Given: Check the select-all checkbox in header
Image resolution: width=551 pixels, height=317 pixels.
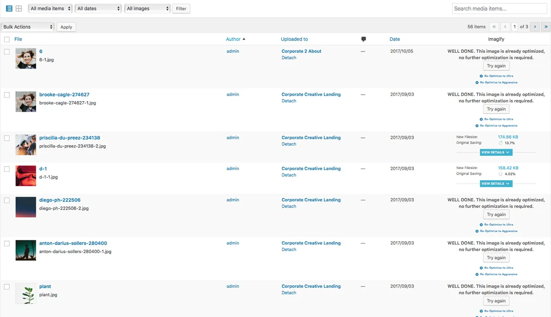Looking at the screenshot, I should pyautogui.click(x=7, y=40).
